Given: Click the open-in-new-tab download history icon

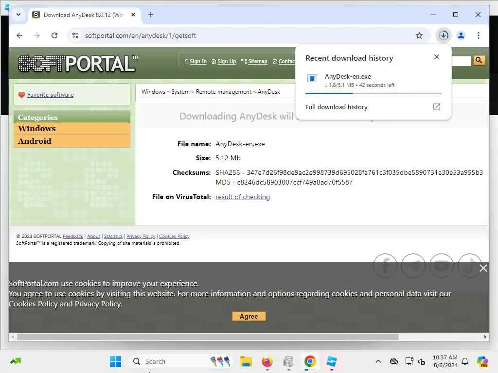Looking at the screenshot, I should pyautogui.click(x=437, y=107).
